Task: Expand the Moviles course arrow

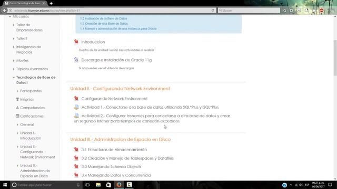Action: [x=14, y=61]
